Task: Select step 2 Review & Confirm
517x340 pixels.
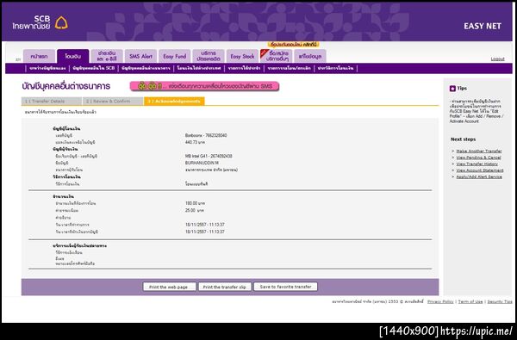Action: tap(113, 102)
